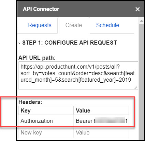Image resolution: width=145 pixels, height=141 pixels.
Task: Select the Create tab
Action: [x=74, y=25]
